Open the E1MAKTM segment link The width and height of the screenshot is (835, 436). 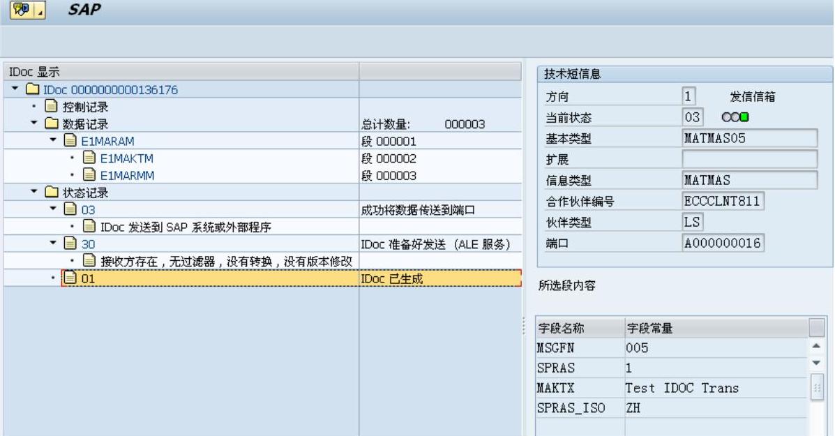(127, 158)
